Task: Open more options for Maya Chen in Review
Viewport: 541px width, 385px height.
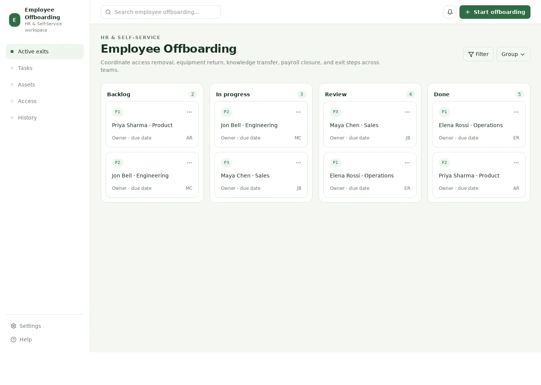Action: click(407, 112)
